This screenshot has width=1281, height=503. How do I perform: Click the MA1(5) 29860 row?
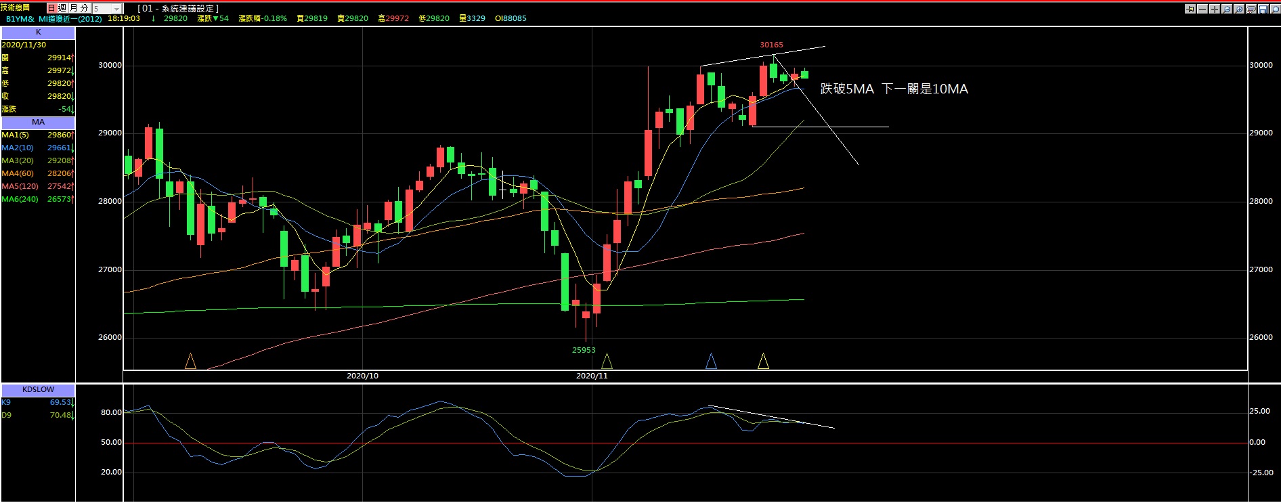[x=38, y=135]
